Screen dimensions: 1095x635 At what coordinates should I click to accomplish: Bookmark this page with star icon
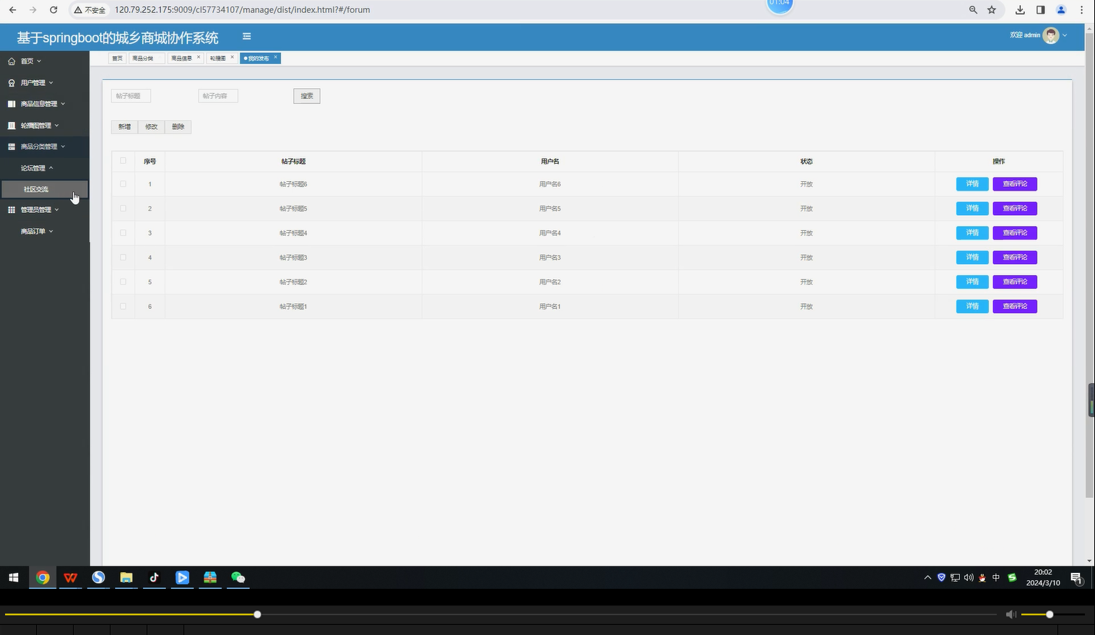(x=992, y=10)
